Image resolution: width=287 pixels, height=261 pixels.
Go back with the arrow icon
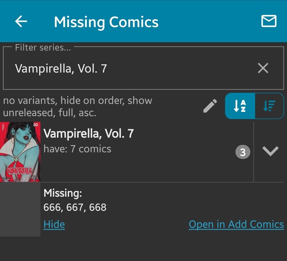click(x=21, y=21)
